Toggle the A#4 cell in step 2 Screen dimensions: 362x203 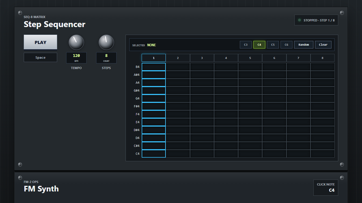pos(178,75)
